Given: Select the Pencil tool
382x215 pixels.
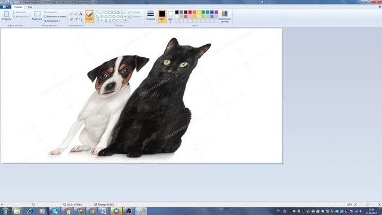Looking at the screenshot, I should pos(71,14).
